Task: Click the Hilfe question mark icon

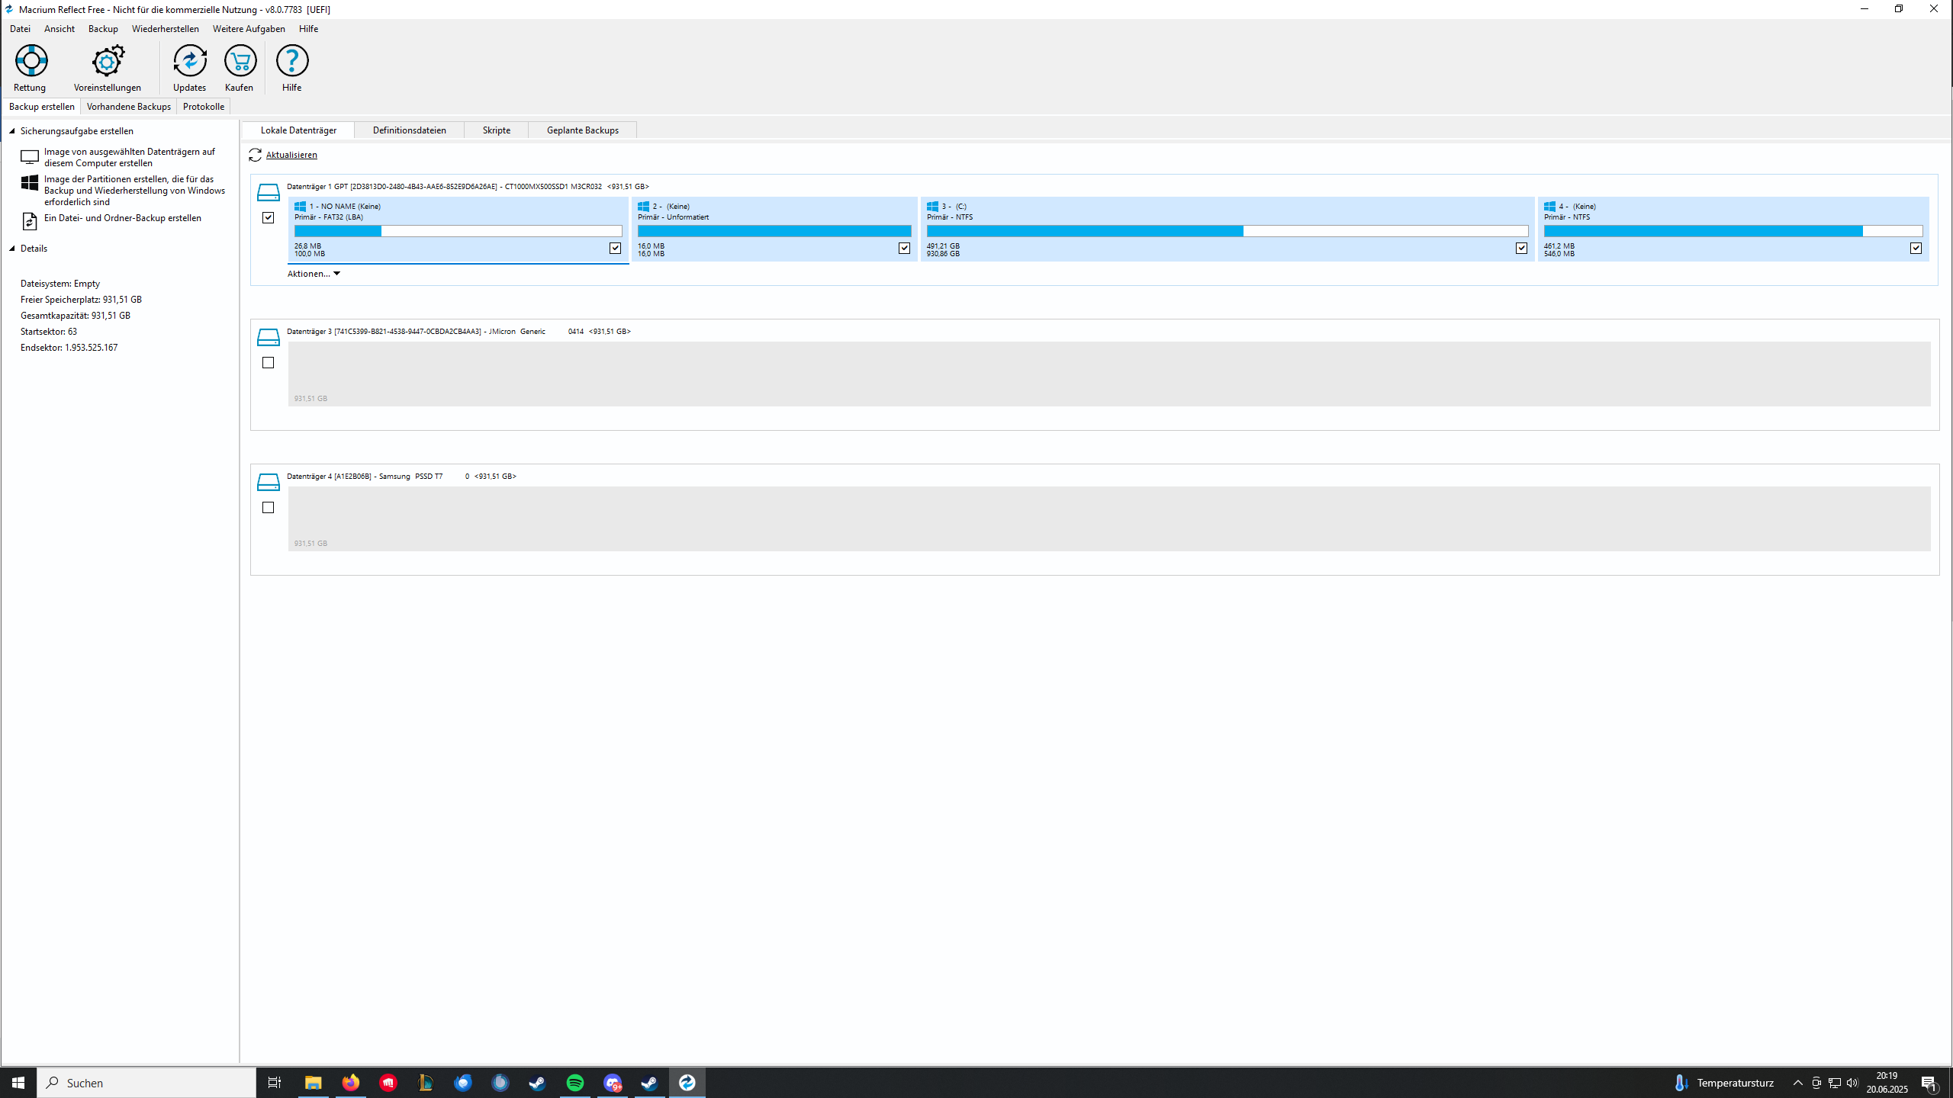Action: coord(291,61)
